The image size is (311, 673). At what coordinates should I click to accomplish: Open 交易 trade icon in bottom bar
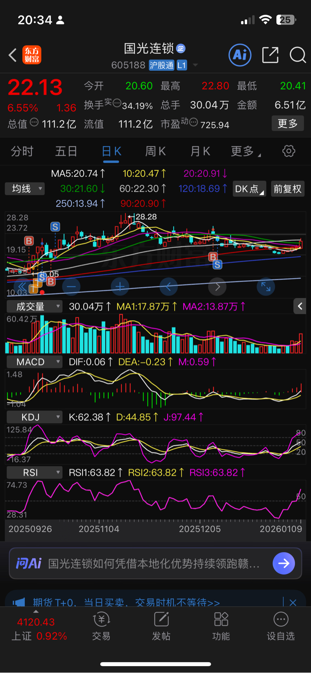tap(101, 626)
